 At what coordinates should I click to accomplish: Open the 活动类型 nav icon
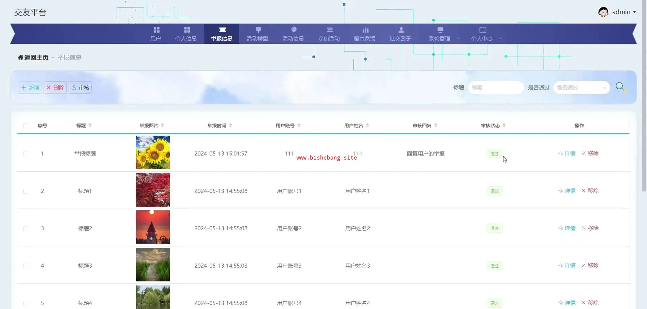pos(258,30)
